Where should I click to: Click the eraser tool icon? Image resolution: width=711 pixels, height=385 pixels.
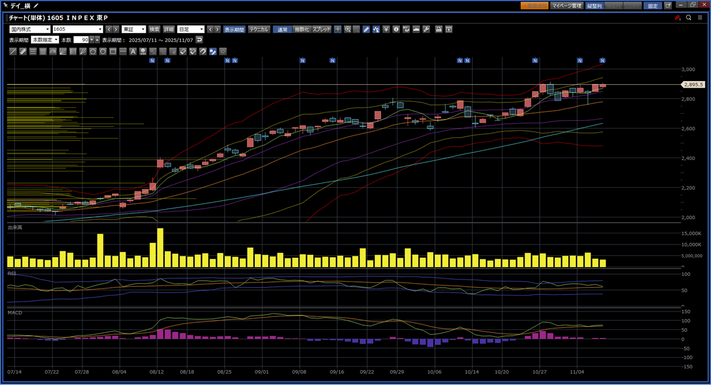pyautogui.click(x=182, y=52)
